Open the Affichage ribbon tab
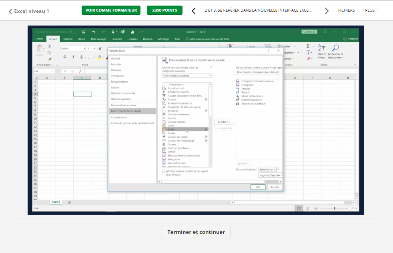 coord(163,39)
